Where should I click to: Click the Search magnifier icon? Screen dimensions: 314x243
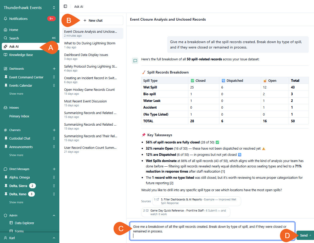[x=5, y=38]
